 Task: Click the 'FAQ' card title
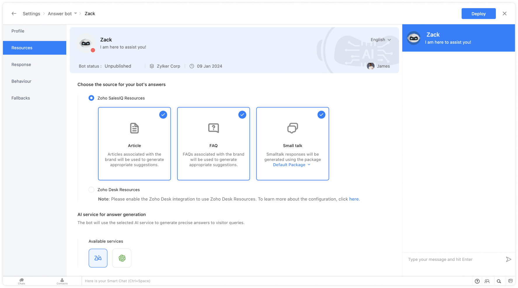coord(214,146)
